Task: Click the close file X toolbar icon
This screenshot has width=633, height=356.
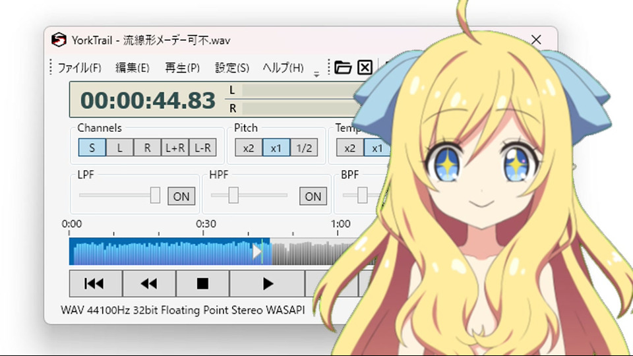Action: point(365,67)
